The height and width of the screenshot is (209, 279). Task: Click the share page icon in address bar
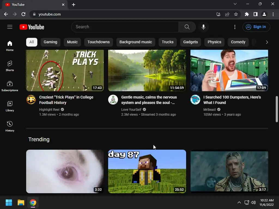pyautogui.click(x=227, y=14)
